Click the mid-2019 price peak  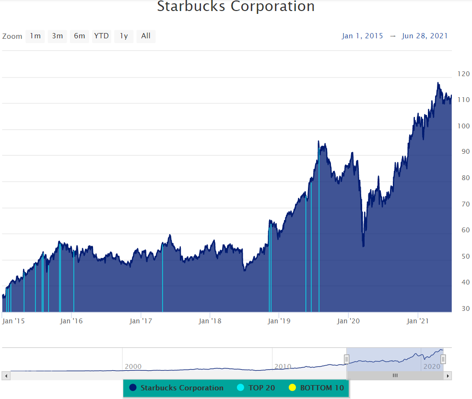[x=319, y=141]
